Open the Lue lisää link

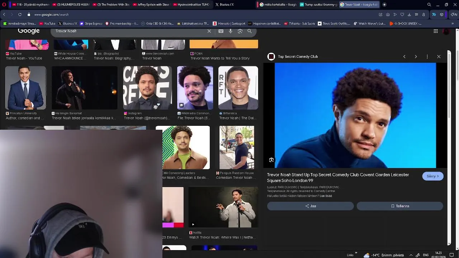click(x=326, y=196)
